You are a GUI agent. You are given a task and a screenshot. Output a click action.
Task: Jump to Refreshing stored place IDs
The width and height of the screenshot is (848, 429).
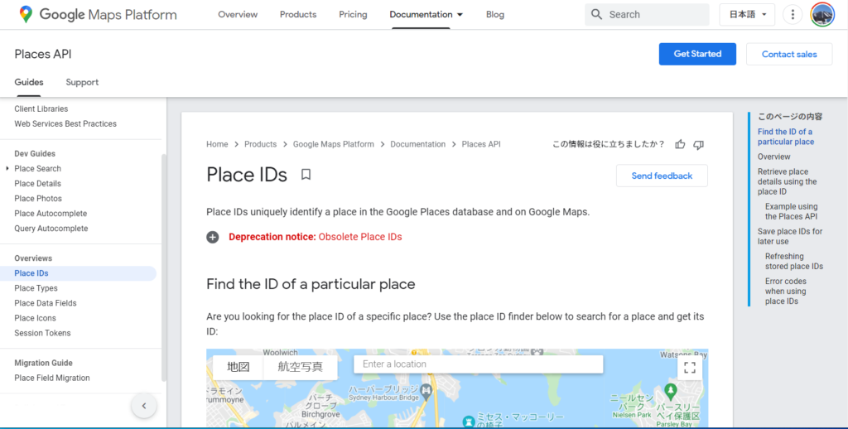(794, 262)
